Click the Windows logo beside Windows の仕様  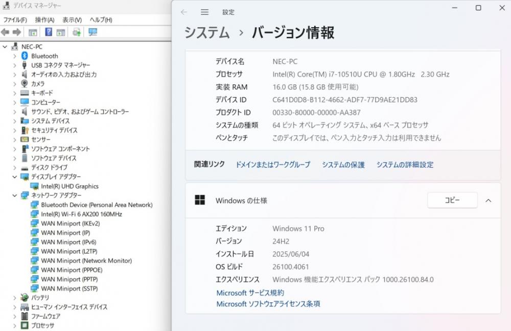pos(200,200)
